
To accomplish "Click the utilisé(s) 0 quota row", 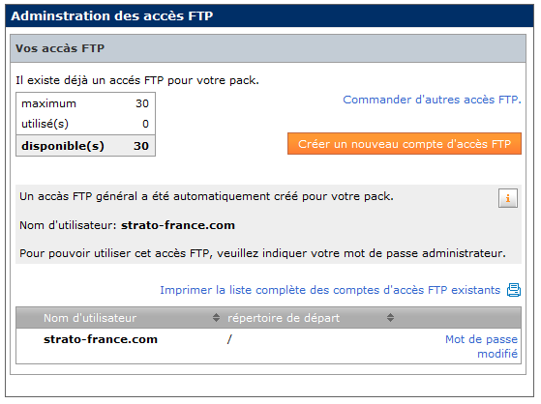I will [85, 124].
